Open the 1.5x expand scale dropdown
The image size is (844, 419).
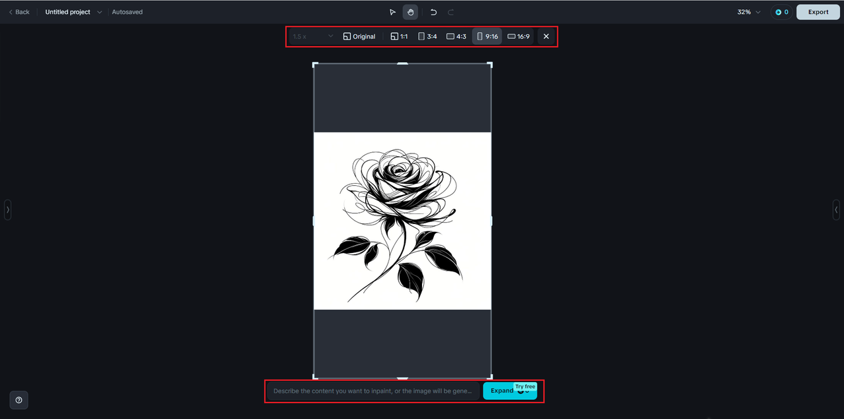[x=313, y=36]
